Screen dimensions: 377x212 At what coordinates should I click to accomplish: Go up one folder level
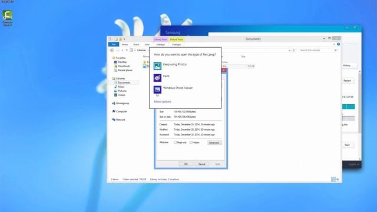127,50
